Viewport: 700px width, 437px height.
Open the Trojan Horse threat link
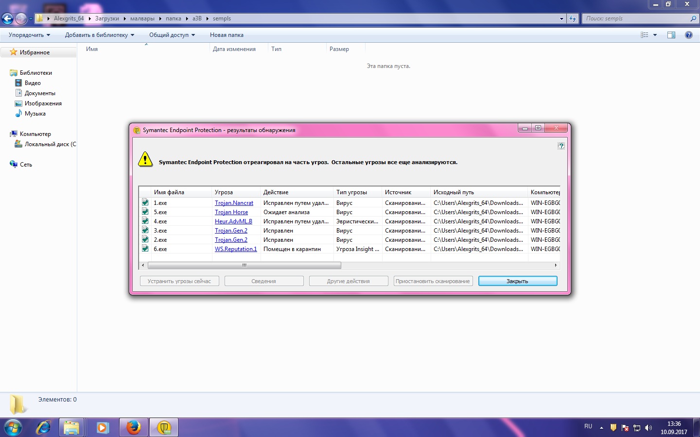tap(231, 212)
